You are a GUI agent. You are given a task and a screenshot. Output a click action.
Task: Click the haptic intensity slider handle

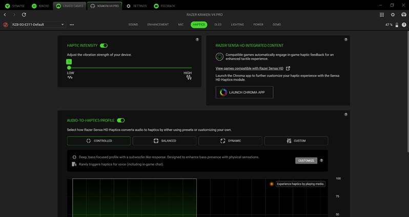(69, 68)
